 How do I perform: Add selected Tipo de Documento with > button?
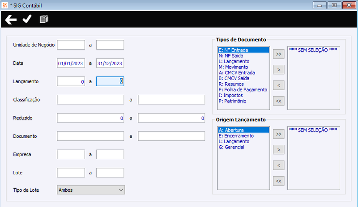click(x=278, y=70)
